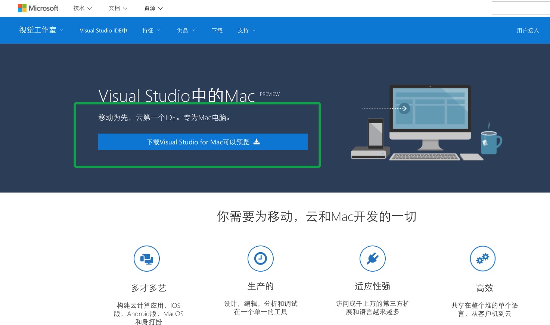The image size is (550, 325).
Task: Expand the 供品 dropdown
Action: (x=186, y=31)
